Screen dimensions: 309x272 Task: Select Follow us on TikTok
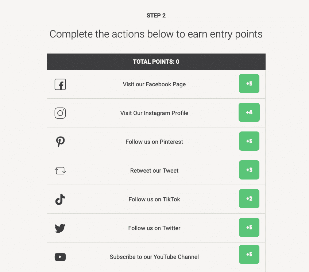click(x=154, y=200)
